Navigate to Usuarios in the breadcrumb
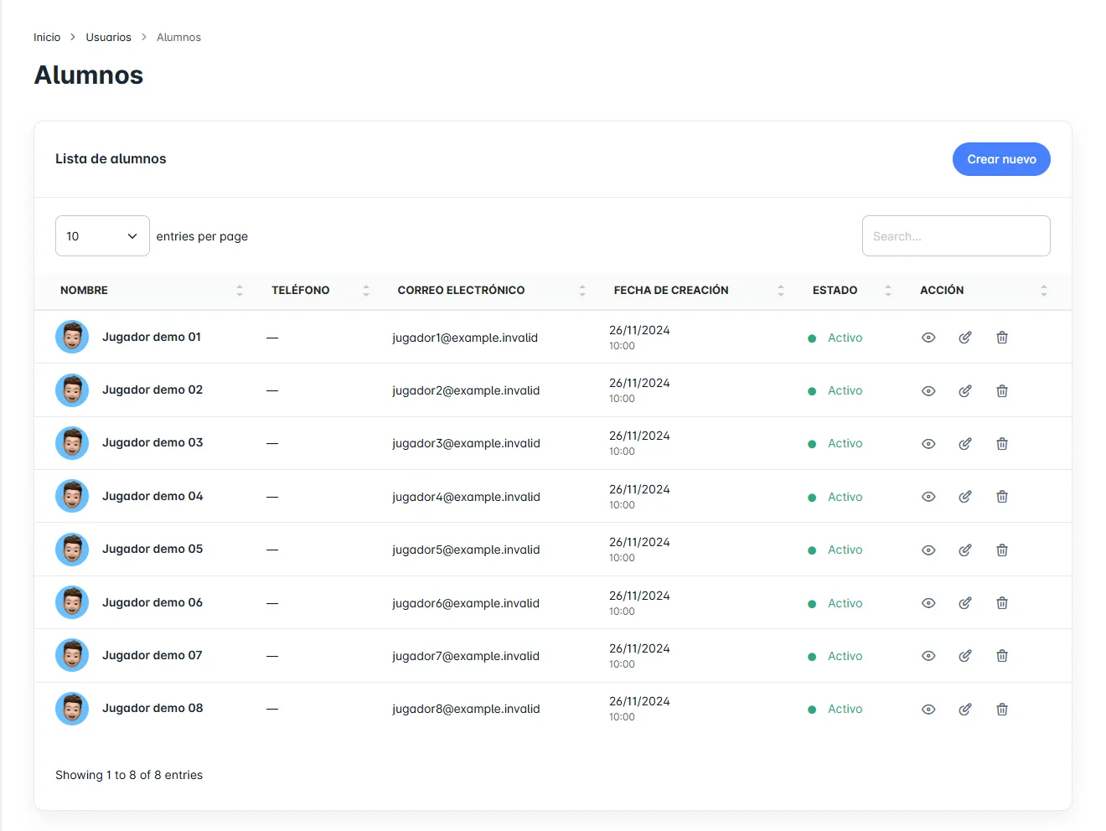1106x831 pixels. tap(108, 37)
